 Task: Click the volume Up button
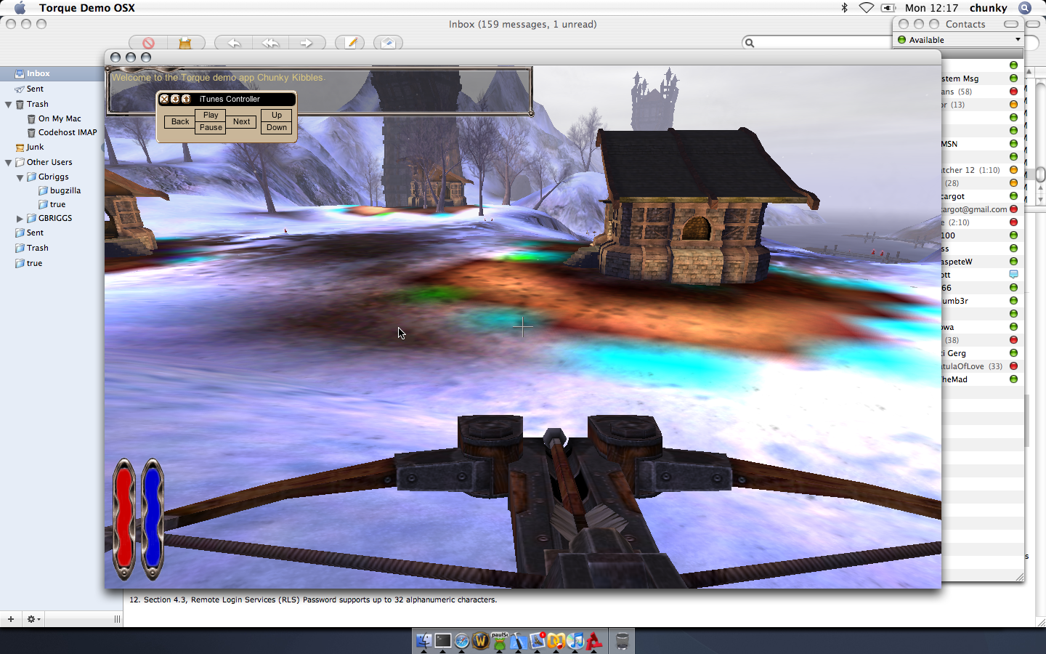point(276,115)
